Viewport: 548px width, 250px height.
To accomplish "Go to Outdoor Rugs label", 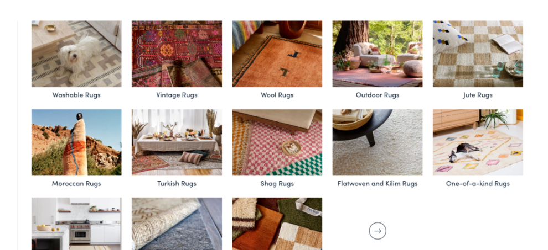I will [x=378, y=95].
